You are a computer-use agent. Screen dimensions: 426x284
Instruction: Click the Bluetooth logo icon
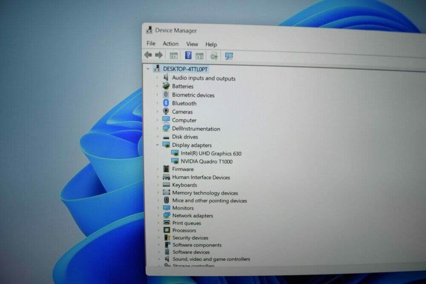166,103
